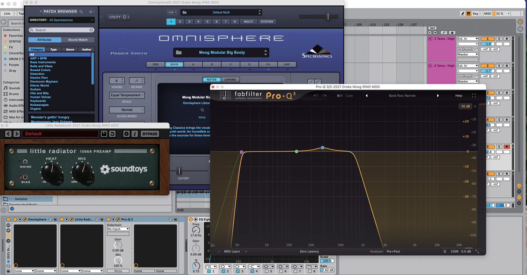Open the Master output dropdown on track 1
The width and height of the screenshot is (527, 275).
coord(468,54)
